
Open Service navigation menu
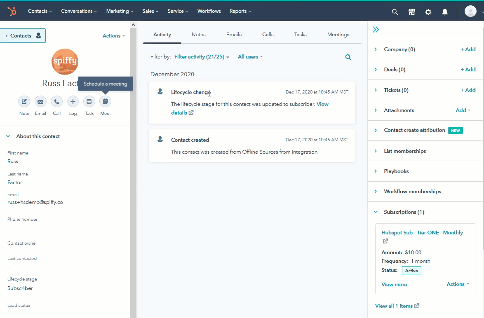pyautogui.click(x=178, y=11)
